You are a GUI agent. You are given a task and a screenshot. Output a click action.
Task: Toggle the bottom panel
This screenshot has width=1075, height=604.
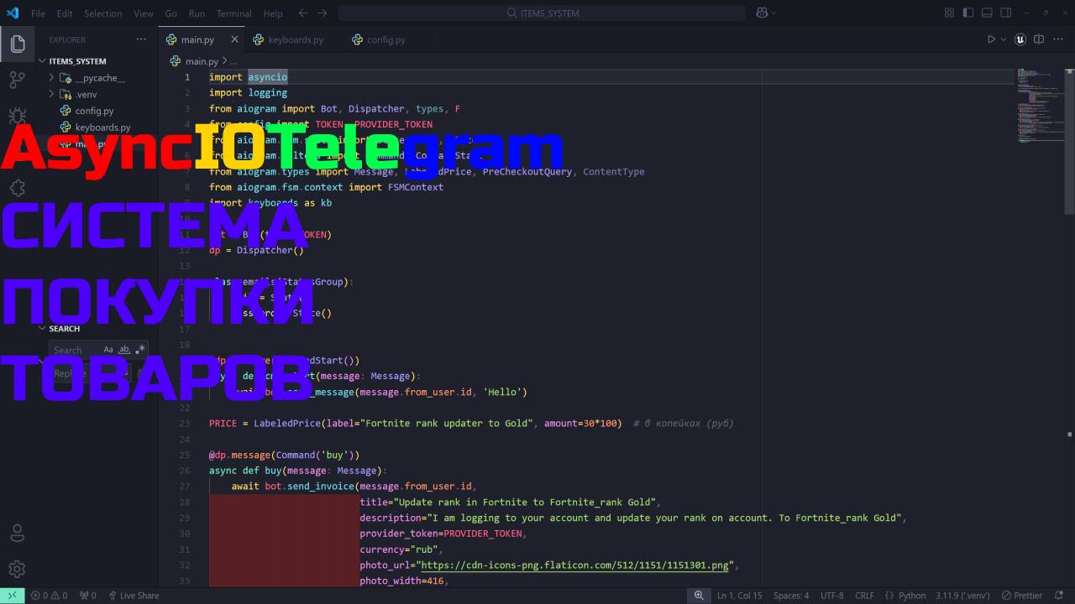click(987, 13)
